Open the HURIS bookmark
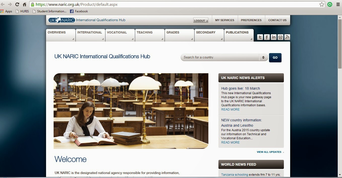The height and width of the screenshot is (178, 342). [22, 11]
